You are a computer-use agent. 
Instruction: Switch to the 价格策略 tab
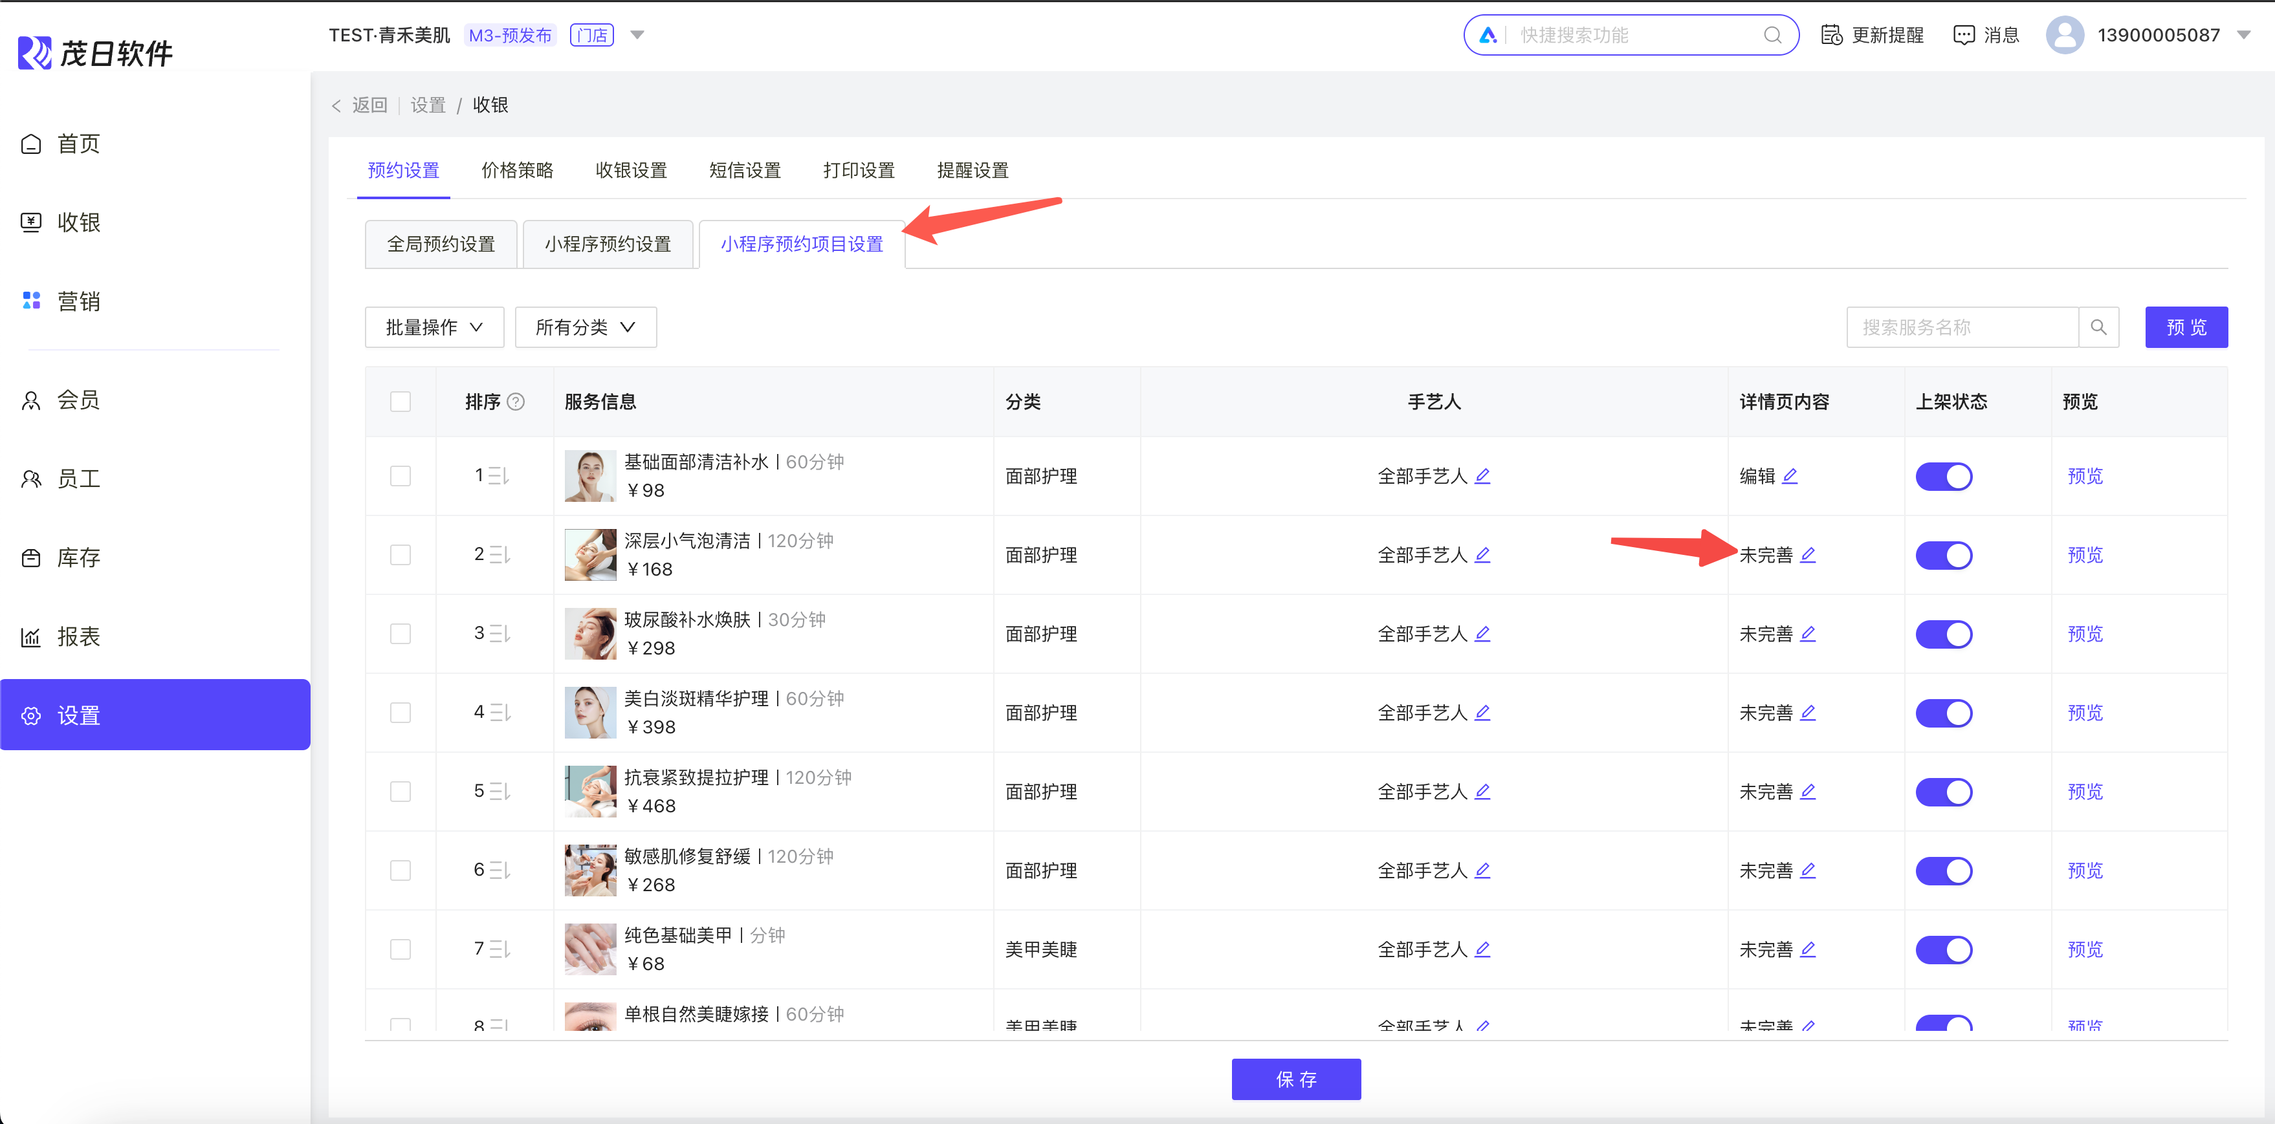[x=516, y=170]
